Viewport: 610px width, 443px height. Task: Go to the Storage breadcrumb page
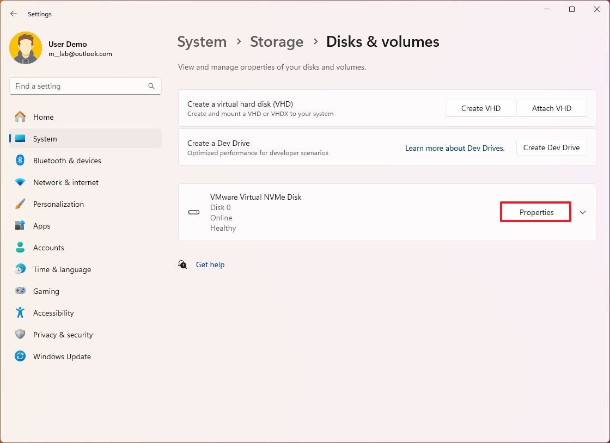point(277,41)
